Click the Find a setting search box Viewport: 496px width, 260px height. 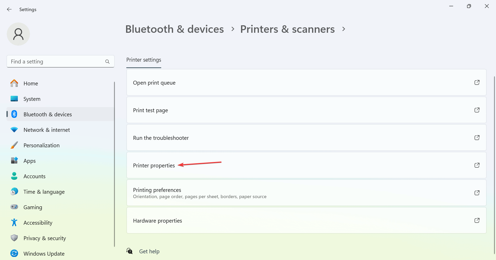coord(60,61)
